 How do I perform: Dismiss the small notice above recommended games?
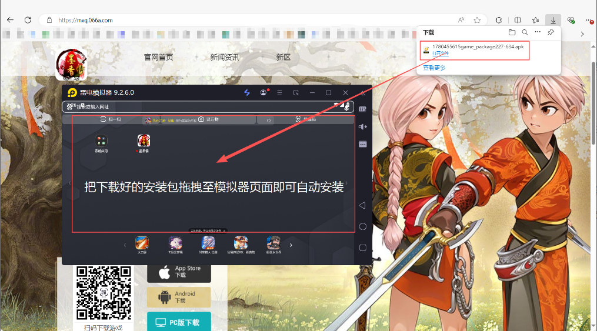click(224, 231)
